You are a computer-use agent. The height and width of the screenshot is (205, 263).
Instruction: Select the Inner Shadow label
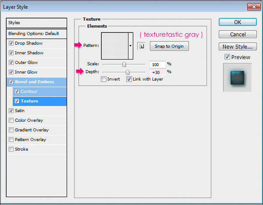tap(29, 53)
